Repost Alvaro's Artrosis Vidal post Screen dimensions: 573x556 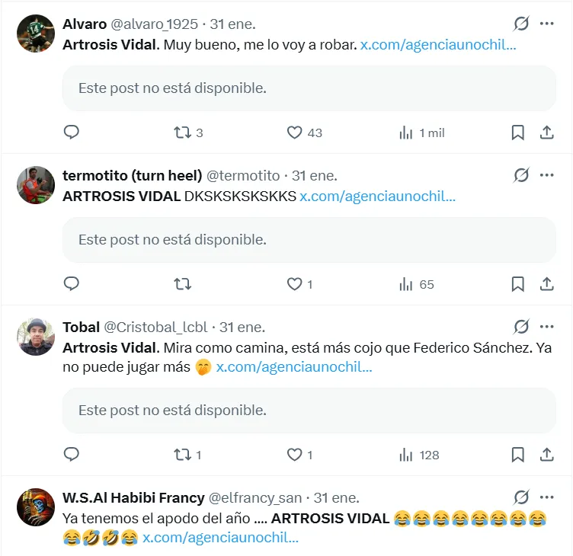click(x=182, y=133)
